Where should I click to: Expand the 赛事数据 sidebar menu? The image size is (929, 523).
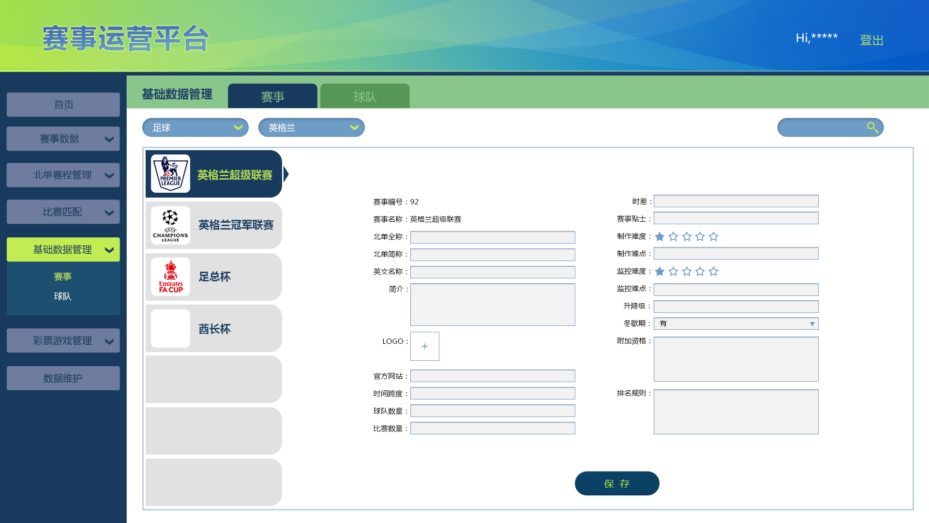[63, 139]
